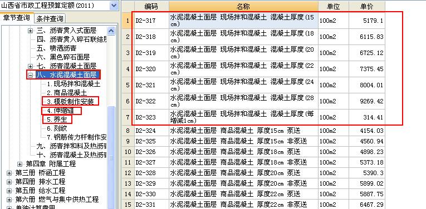Viewport: 426px width, 209px height.
Task: Expand 七、沥青混凝土面层 node
Action: pos(31,66)
